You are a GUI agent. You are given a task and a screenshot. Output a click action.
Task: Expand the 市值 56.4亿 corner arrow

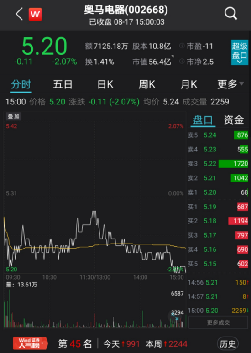coord(173,56)
